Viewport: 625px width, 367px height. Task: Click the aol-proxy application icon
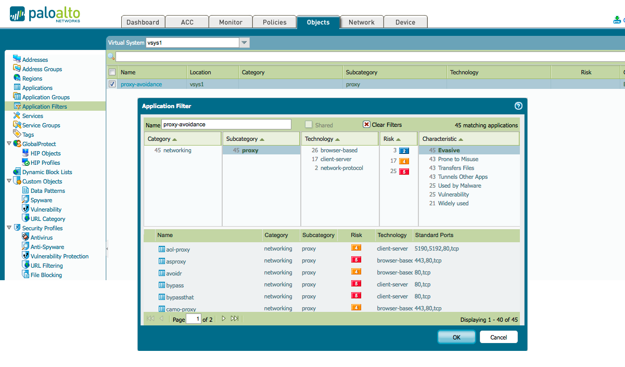pos(161,249)
